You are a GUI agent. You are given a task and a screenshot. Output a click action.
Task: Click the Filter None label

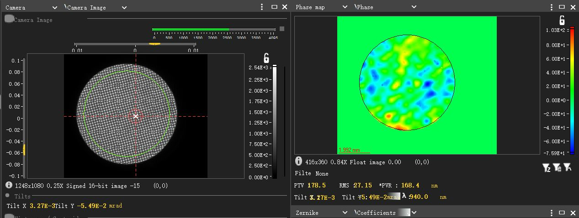(x=312, y=173)
